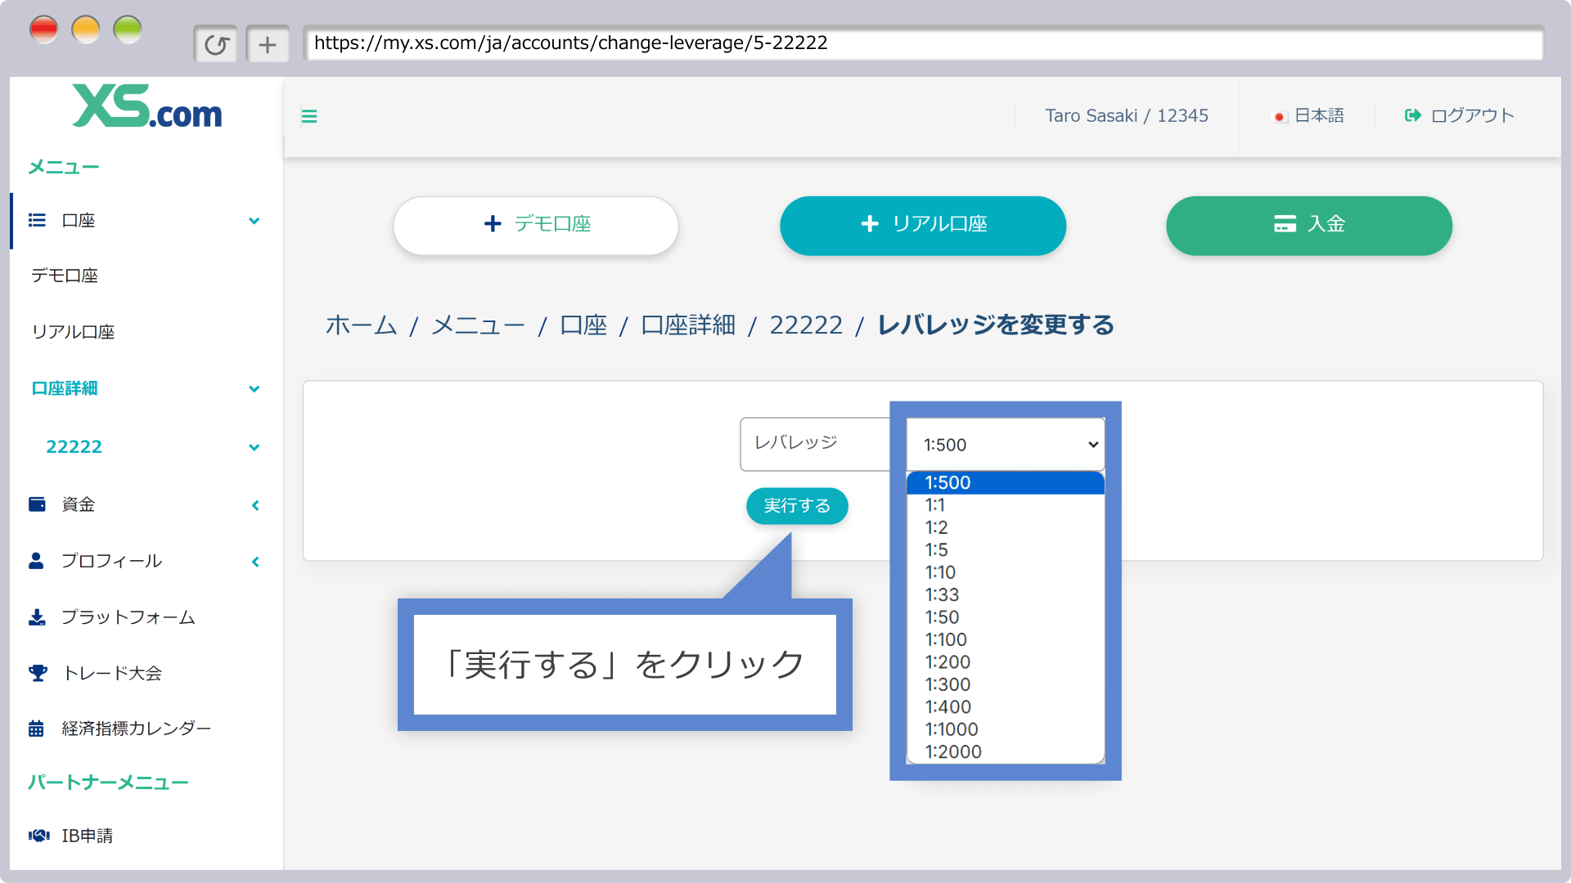Viewport: 1571px width, 883px height.
Task: Expand the 資金 submenu chevron
Action: coord(255,505)
